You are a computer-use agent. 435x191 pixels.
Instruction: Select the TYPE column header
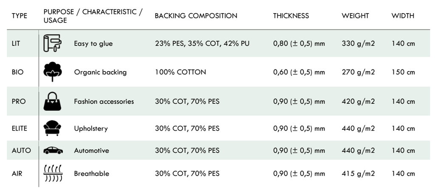pos(20,16)
